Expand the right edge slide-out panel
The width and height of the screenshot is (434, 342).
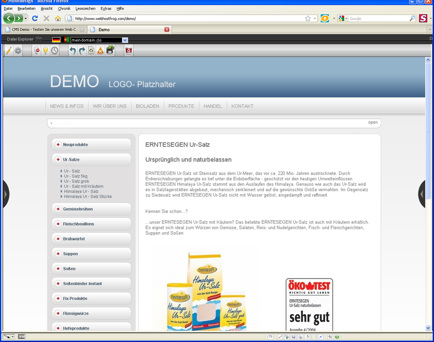pos(421,194)
